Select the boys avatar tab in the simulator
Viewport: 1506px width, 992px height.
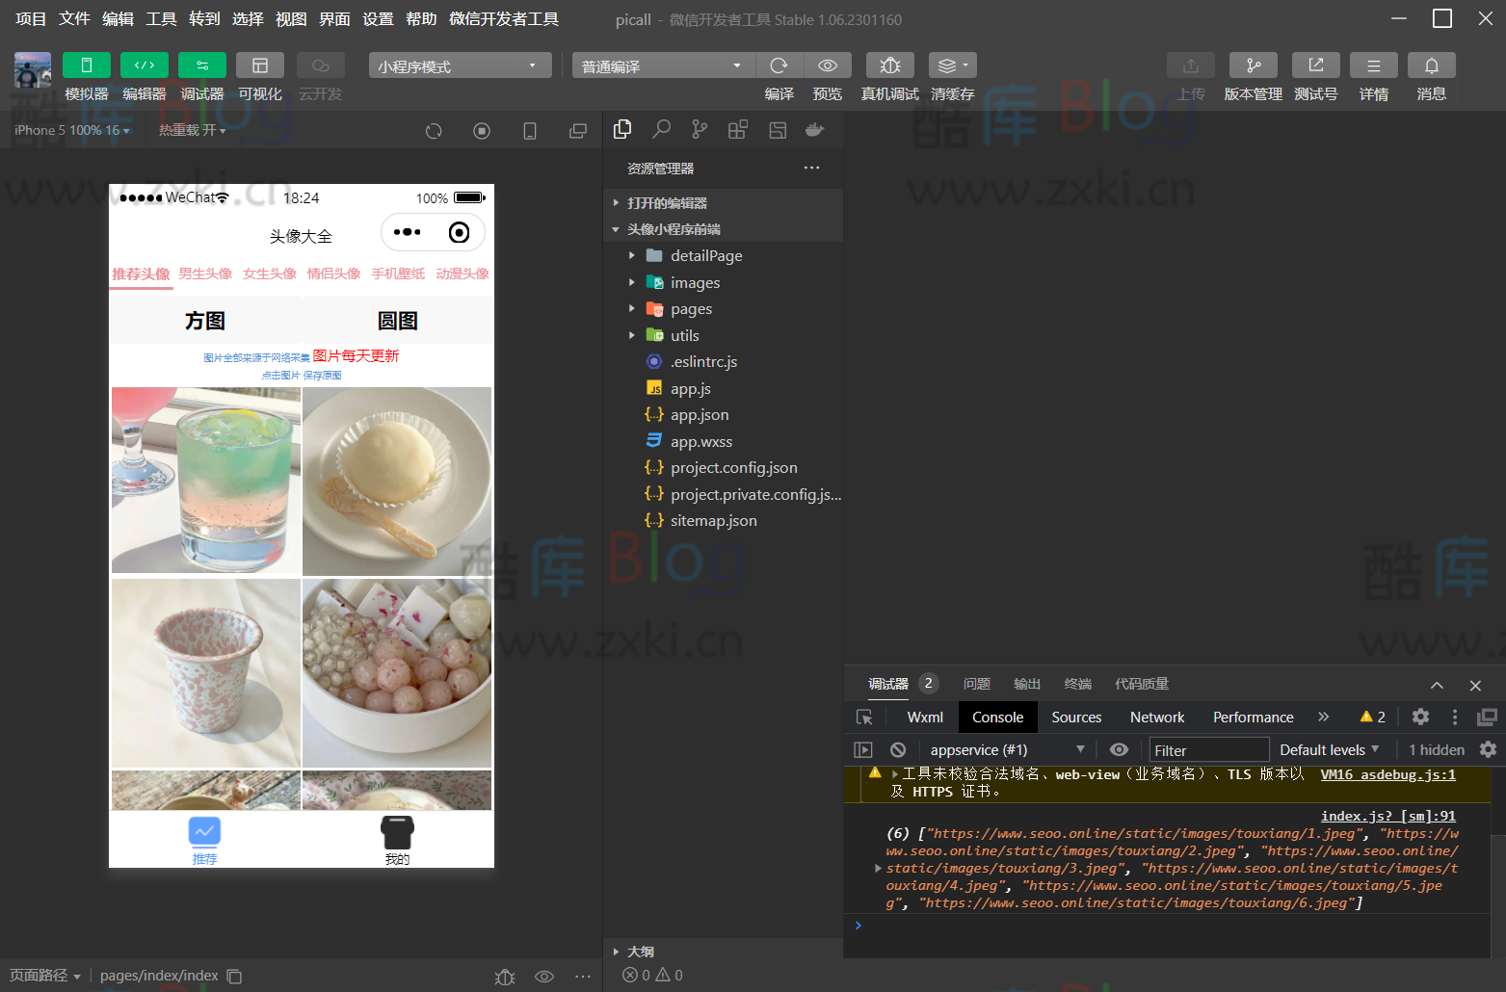coord(205,274)
